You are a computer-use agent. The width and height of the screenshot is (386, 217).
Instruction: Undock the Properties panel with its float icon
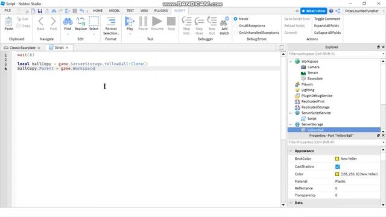click(378, 135)
